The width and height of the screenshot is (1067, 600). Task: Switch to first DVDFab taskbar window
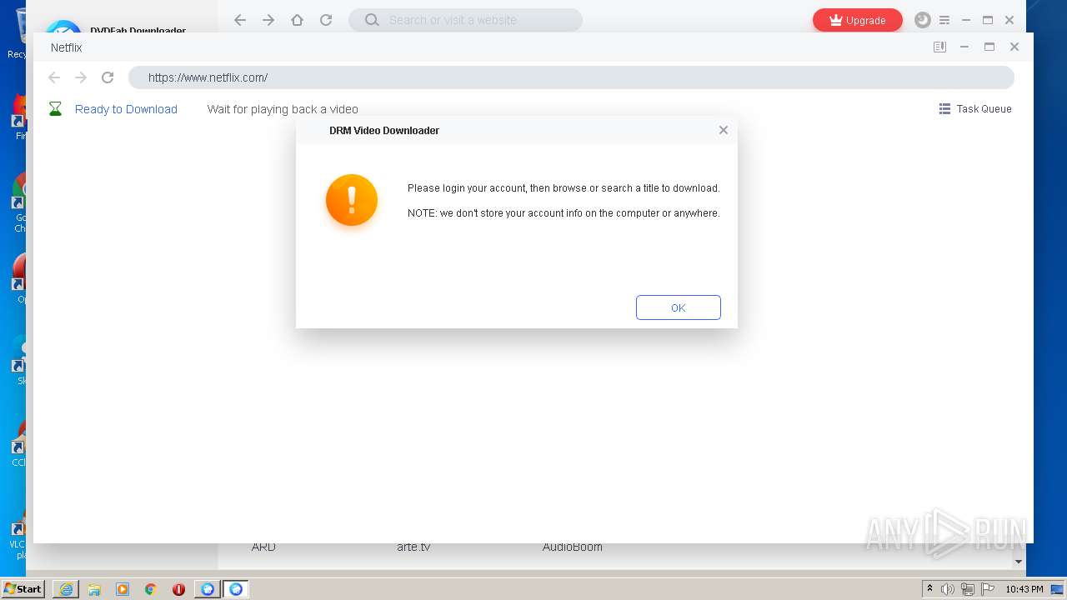[x=208, y=589]
